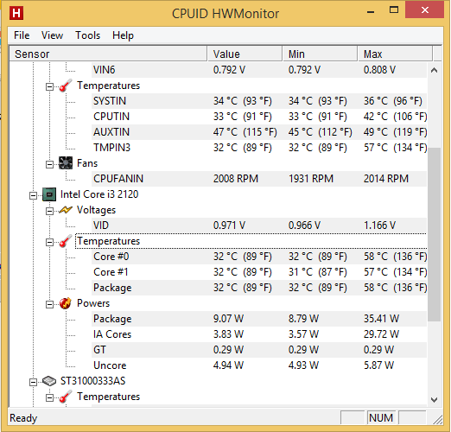Click the window resize grip in the status bar
The width and height of the screenshot is (451, 432).
(x=438, y=420)
